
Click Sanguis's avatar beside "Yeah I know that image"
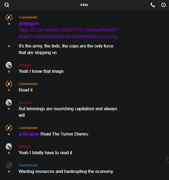pyautogui.click(x=9, y=65)
